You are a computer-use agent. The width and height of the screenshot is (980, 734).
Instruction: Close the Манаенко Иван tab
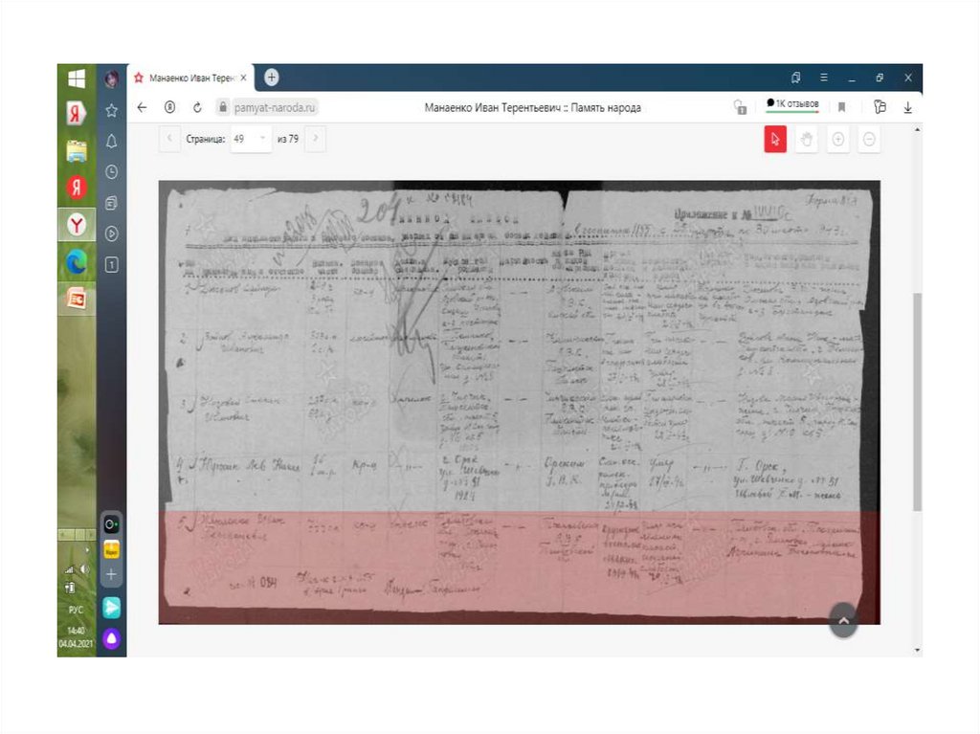243,78
